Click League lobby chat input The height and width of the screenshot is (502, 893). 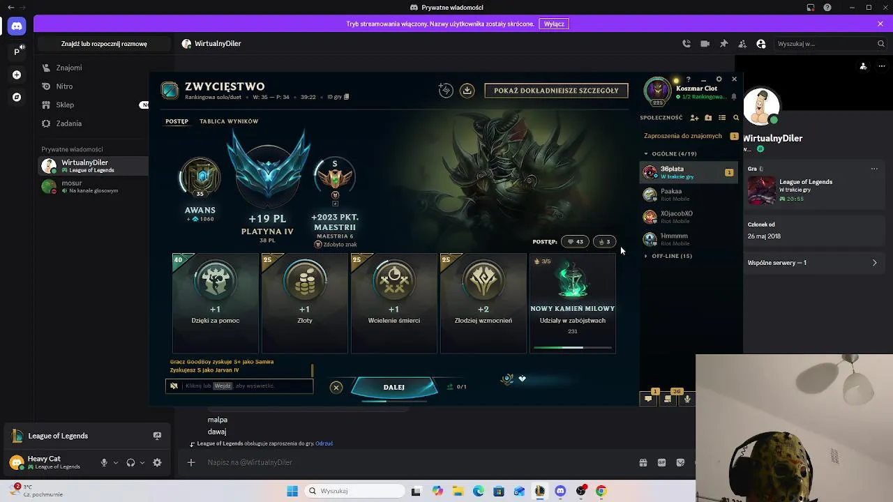point(239,386)
